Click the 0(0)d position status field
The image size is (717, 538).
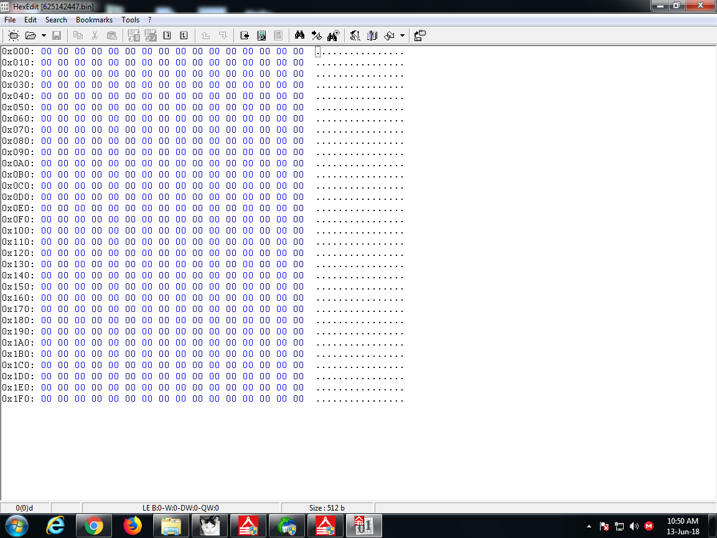25,508
